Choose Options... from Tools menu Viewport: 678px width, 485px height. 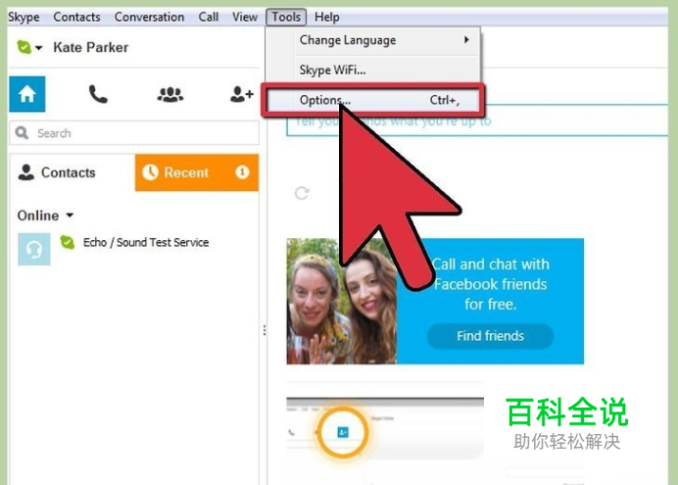372,100
